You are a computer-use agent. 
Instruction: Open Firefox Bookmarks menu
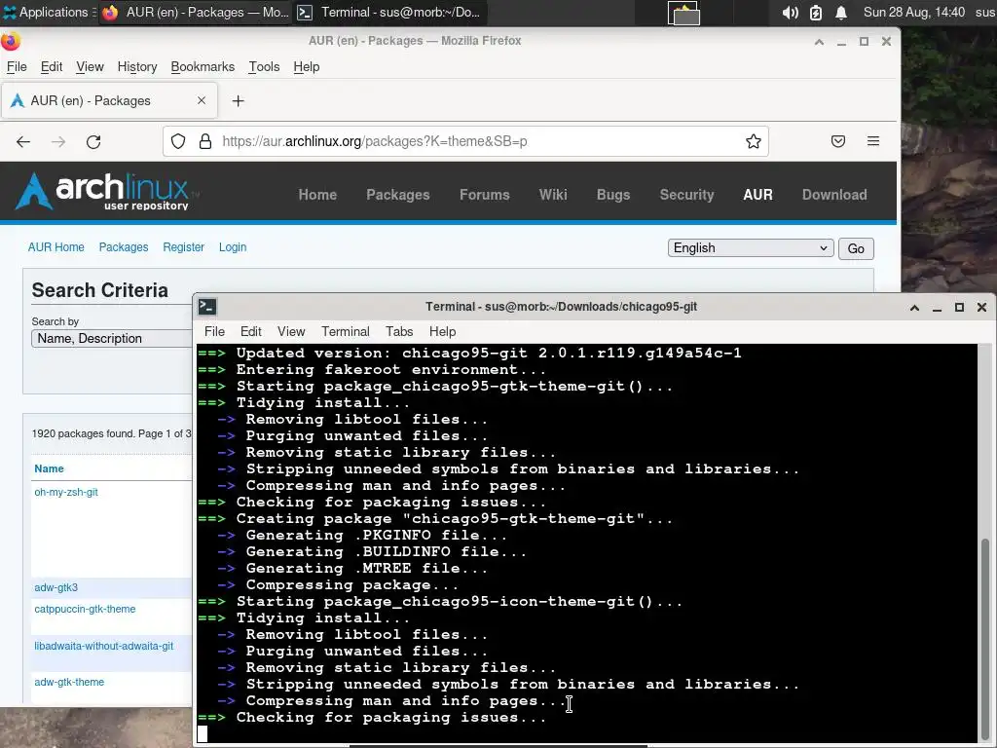point(203,67)
